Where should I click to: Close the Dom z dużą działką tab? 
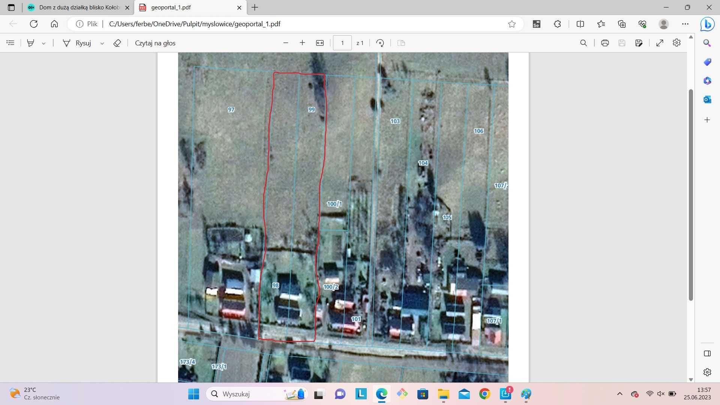coord(127,7)
